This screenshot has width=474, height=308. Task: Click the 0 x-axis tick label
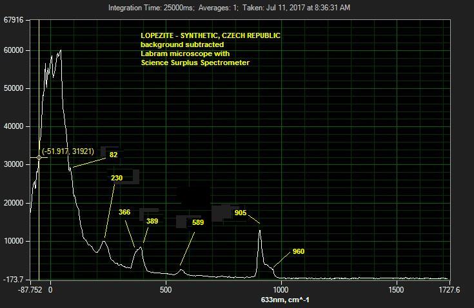[x=50, y=290]
